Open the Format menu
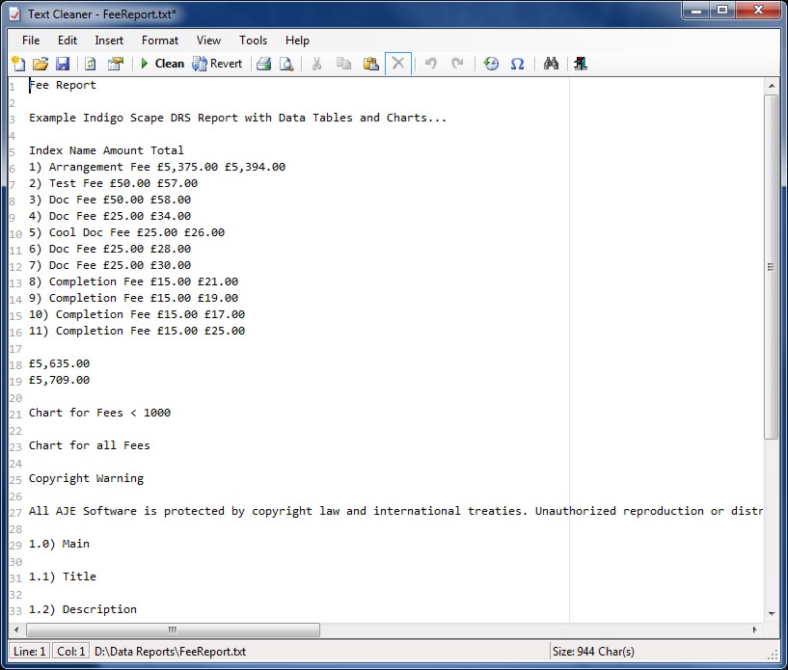This screenshot has width=788, height=670. pyautogui.click(x=160, y=40)
